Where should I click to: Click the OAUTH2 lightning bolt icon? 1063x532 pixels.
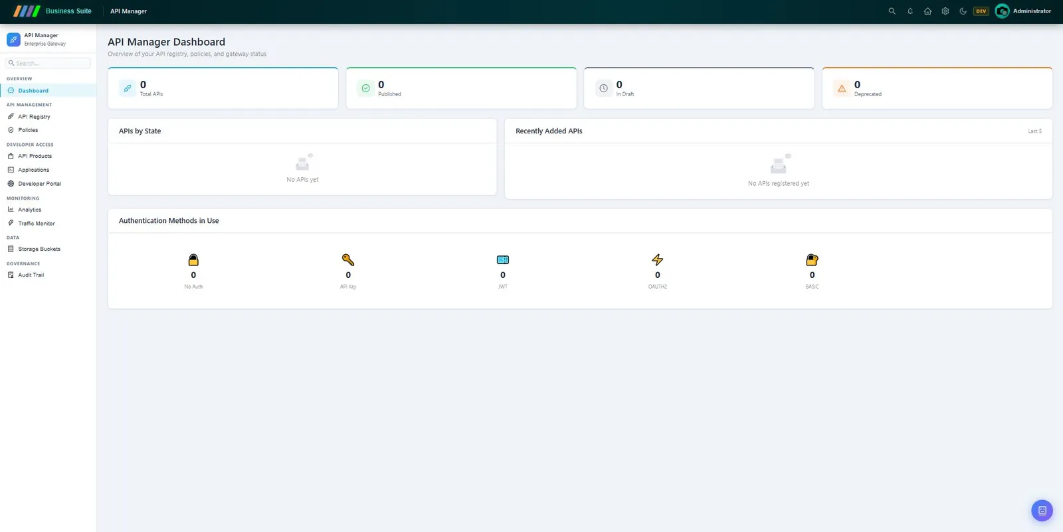tap(658, 259)
